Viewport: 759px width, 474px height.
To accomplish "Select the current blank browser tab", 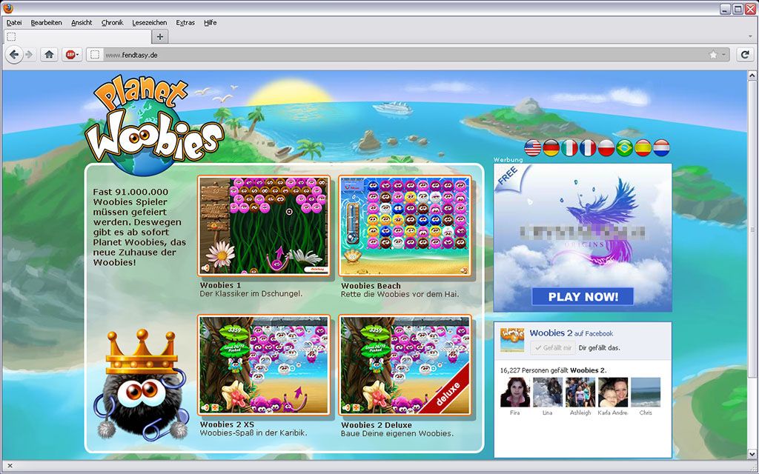I will pyautogui.click(x=77, y=36).
